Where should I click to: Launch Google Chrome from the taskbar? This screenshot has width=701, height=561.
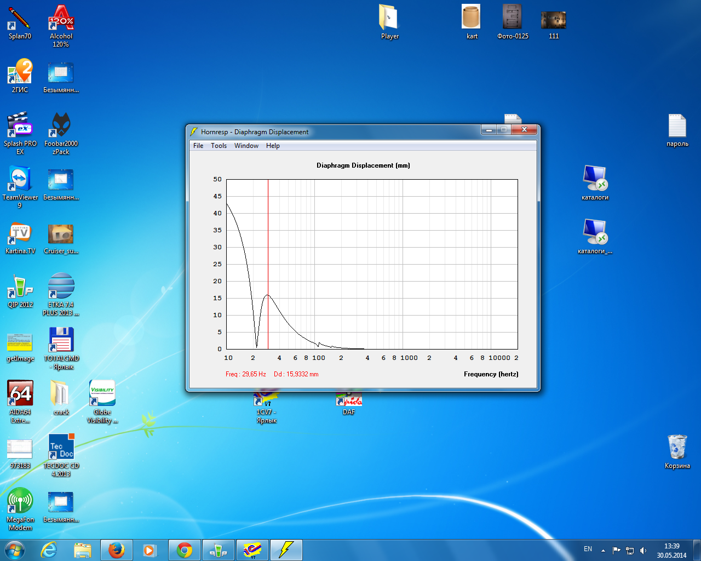185,549
